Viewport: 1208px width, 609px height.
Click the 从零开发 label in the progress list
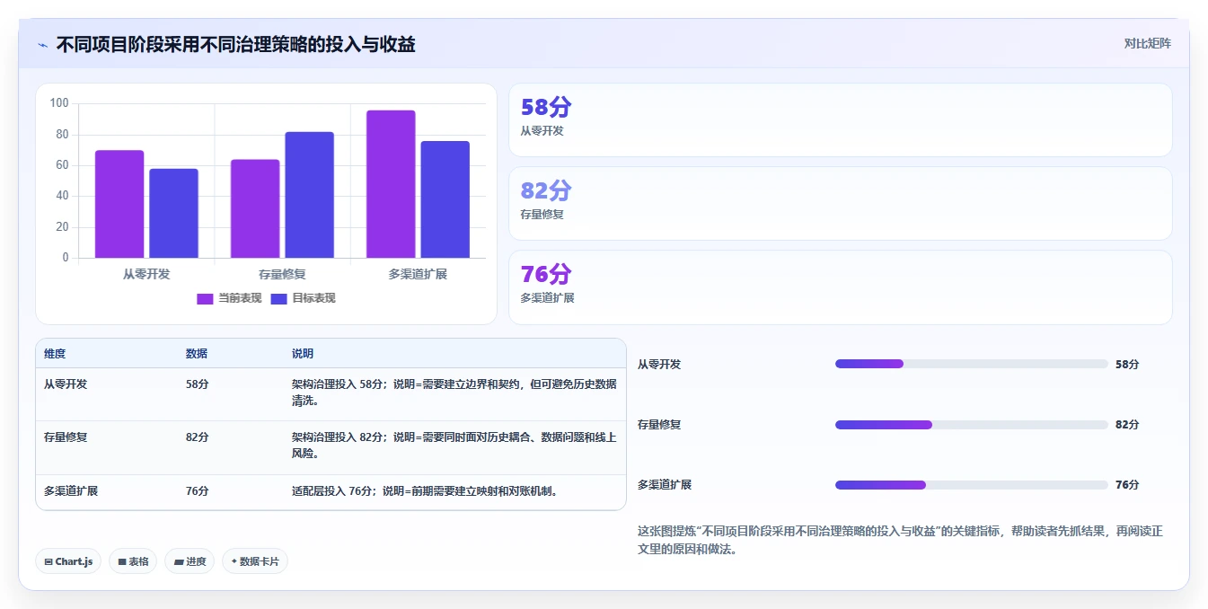click(x=659, y=365)
